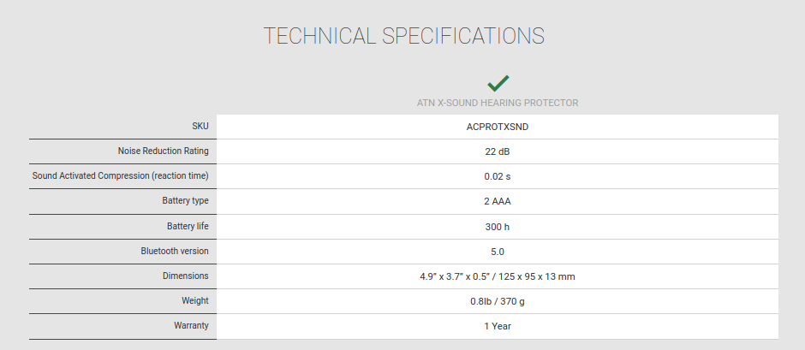Screen dimensions: 805x350
Task: Click the ACPROTXSND SKU value
Action: click(498, 127)
